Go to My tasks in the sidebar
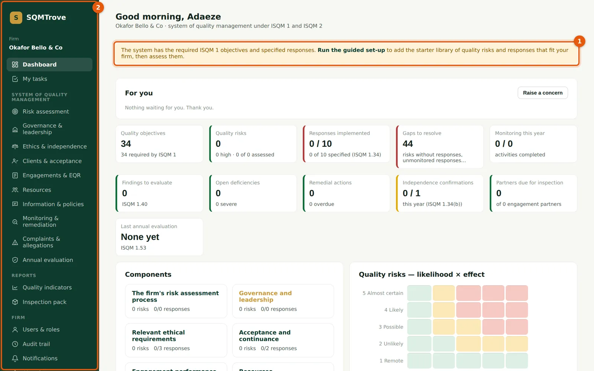This screenshot has width=594, height=371. pos(49,79)
